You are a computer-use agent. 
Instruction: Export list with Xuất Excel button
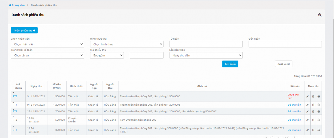tap(283, 64)
